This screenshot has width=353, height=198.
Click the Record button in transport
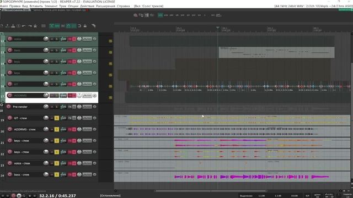coord(13,196)
